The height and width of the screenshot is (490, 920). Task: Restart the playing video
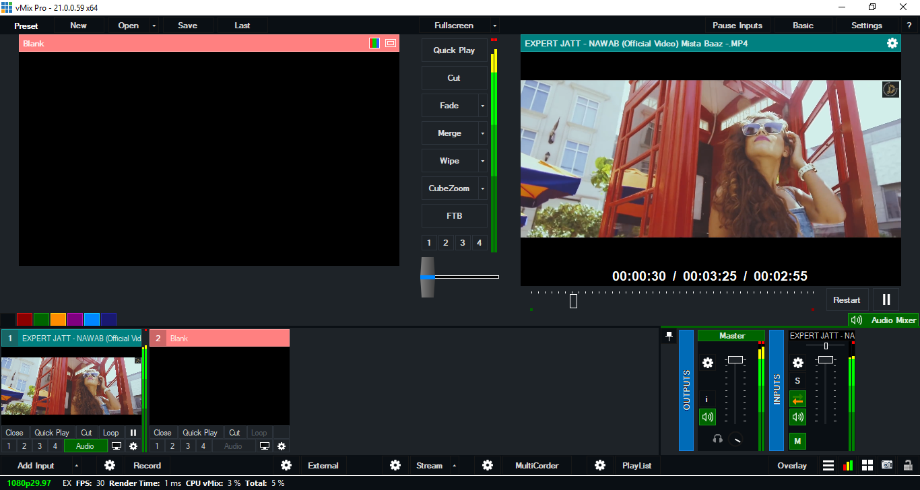pyautogui.click(x=847, y=299)
